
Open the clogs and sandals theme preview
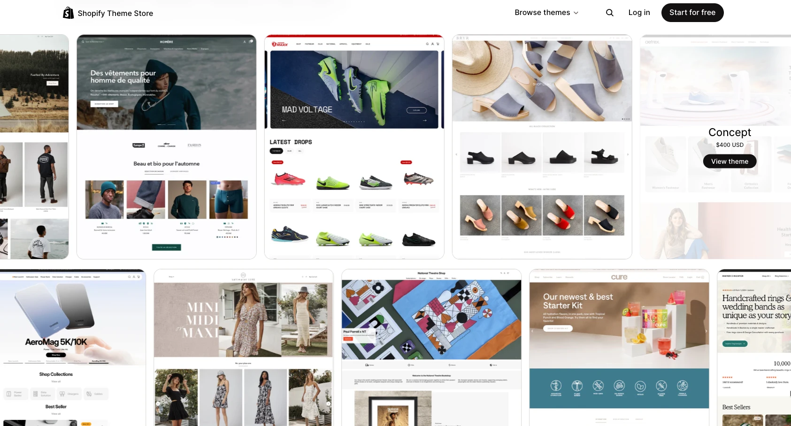coord(542,147)
